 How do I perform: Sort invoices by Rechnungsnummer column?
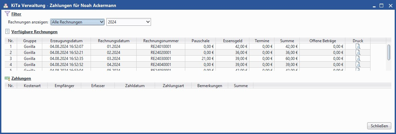pos(161,41)
